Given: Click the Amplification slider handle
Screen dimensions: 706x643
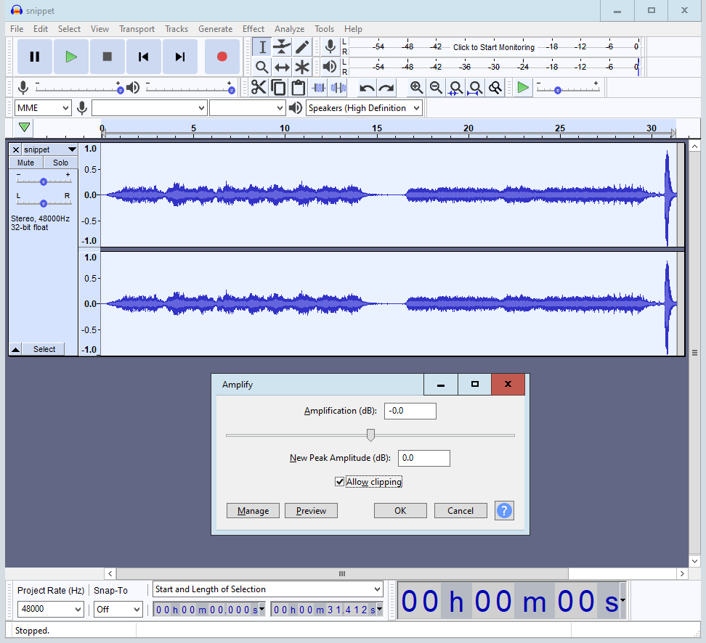Looking at the screenshot, I should coord(370,435).
